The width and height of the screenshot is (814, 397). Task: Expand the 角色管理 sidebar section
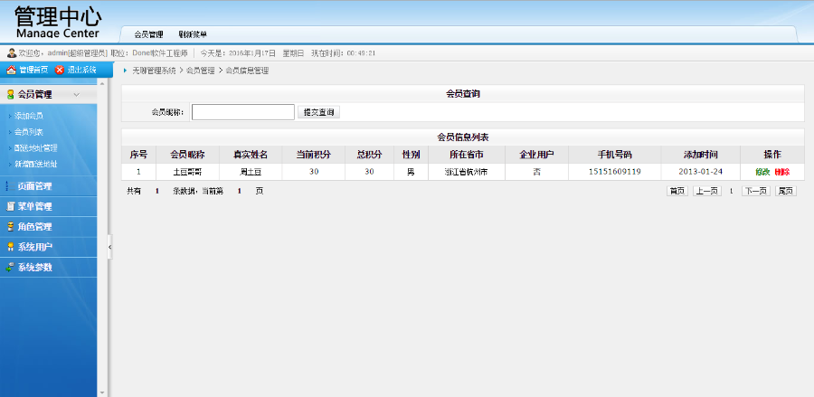pos(48,227)
